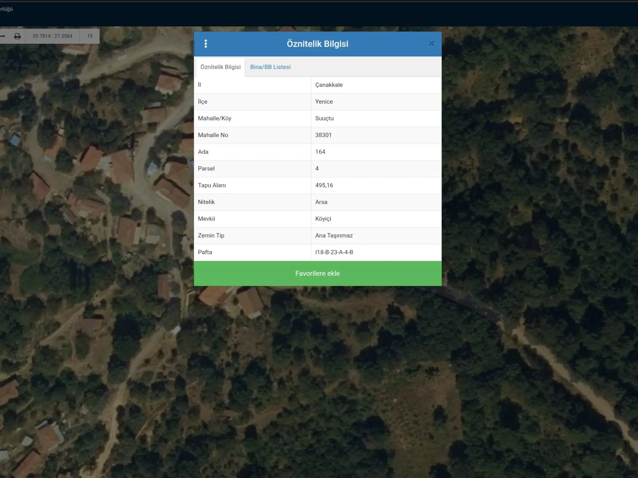Click the Mahalle/Köy label
Image resolution: width=638 pixels, height=478 pixels.
214,118
